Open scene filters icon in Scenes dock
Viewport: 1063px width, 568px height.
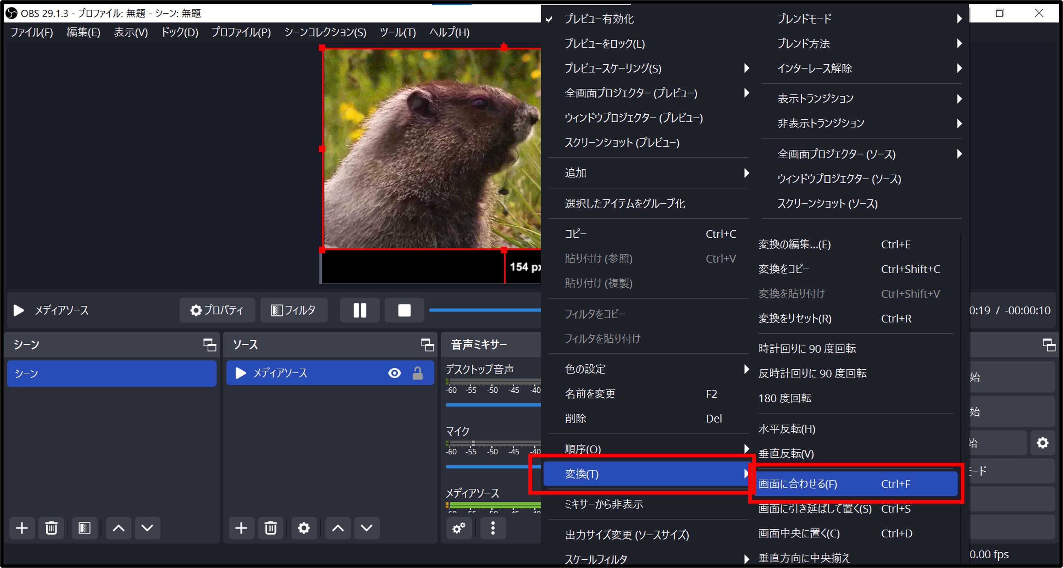point(84,528)
